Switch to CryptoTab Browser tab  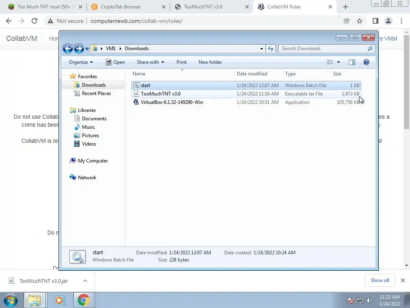tap(121, 7)
